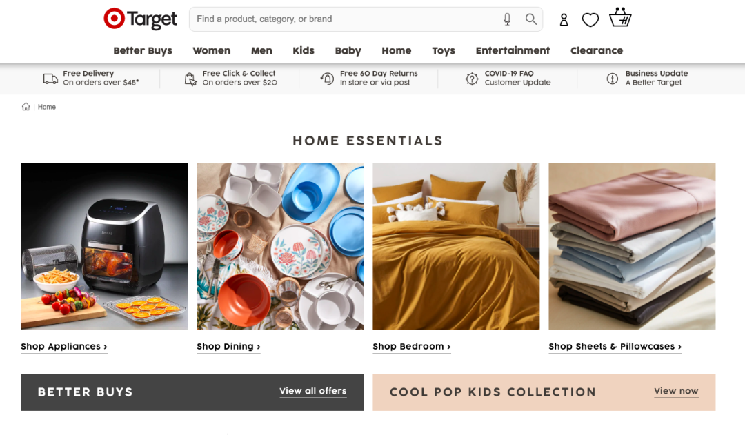The width and height of the screenshot is (745, 435).
Task: Click the COVID-19 FAQ question icon
Action: 472,79
